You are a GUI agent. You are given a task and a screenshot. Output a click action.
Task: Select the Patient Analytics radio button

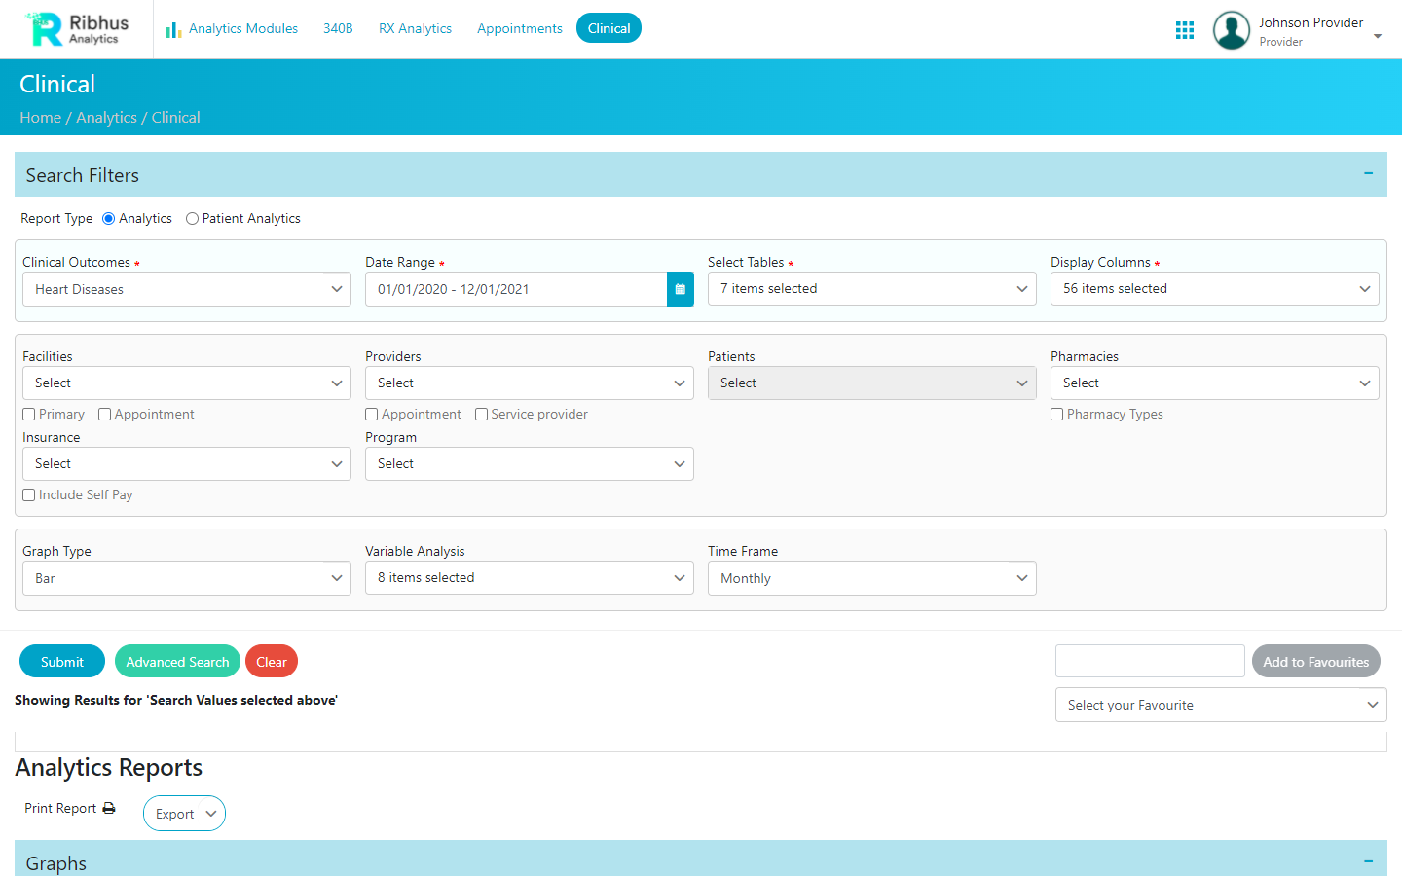[x=193, y=219]
